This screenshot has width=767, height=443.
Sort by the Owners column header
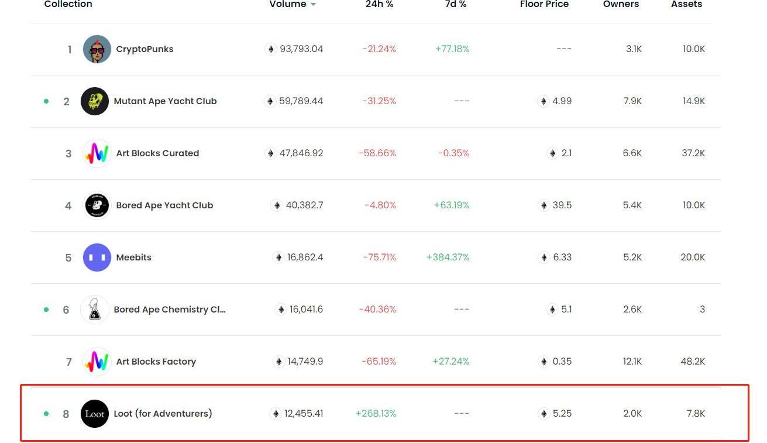coord(621,4)
